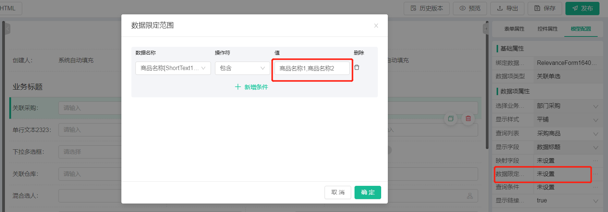Click 数据限定 value 未设置
The width and height of the screenshot is (608, 212).
pyautogui.click(x=546, y=174)
